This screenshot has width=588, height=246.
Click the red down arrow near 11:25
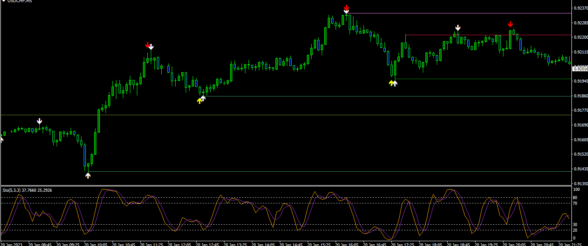[x=147, y=45]
